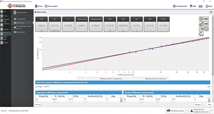
Task: Open the Hold time section icon
Action: coord(2,38)
